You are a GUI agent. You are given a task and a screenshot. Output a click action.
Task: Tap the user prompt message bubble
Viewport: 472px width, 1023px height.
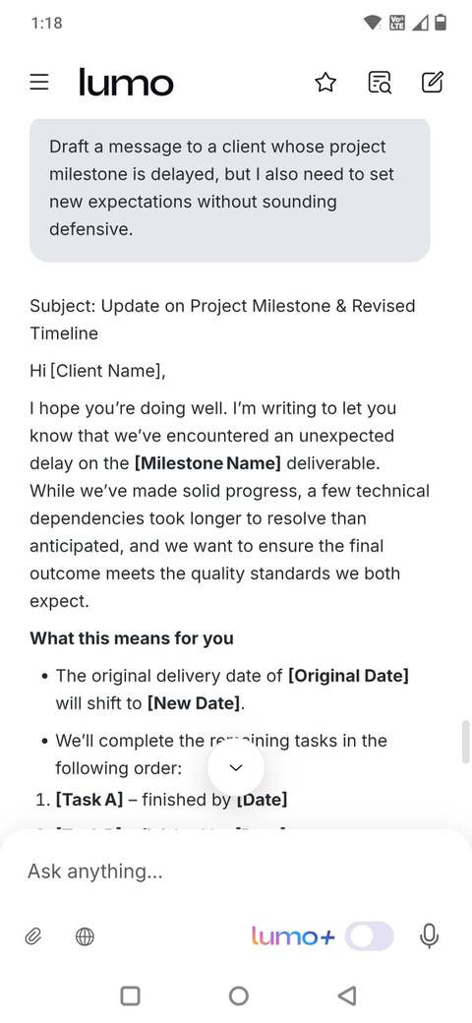point(229,189)
